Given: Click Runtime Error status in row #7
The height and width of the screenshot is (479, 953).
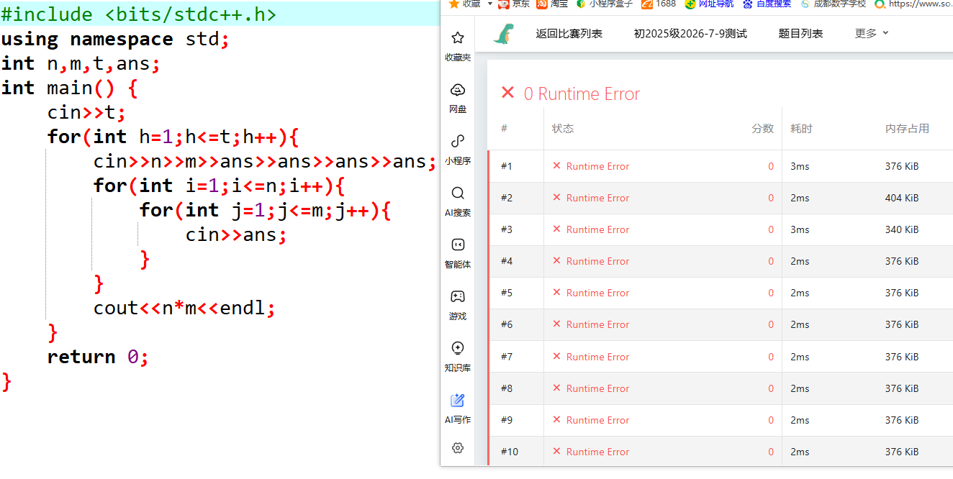Looking at the screenshot, I should pos(597,357).
